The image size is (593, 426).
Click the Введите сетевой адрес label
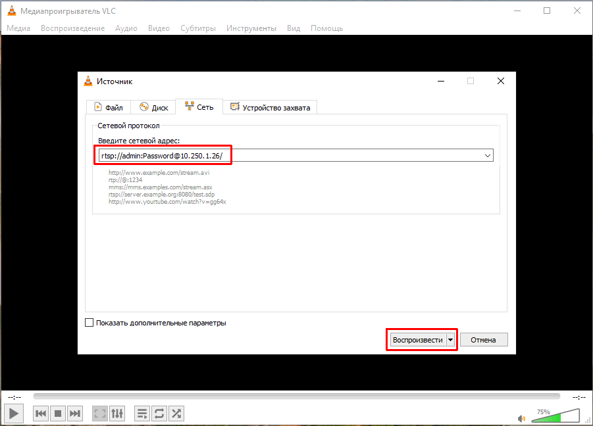coord(139,141)
